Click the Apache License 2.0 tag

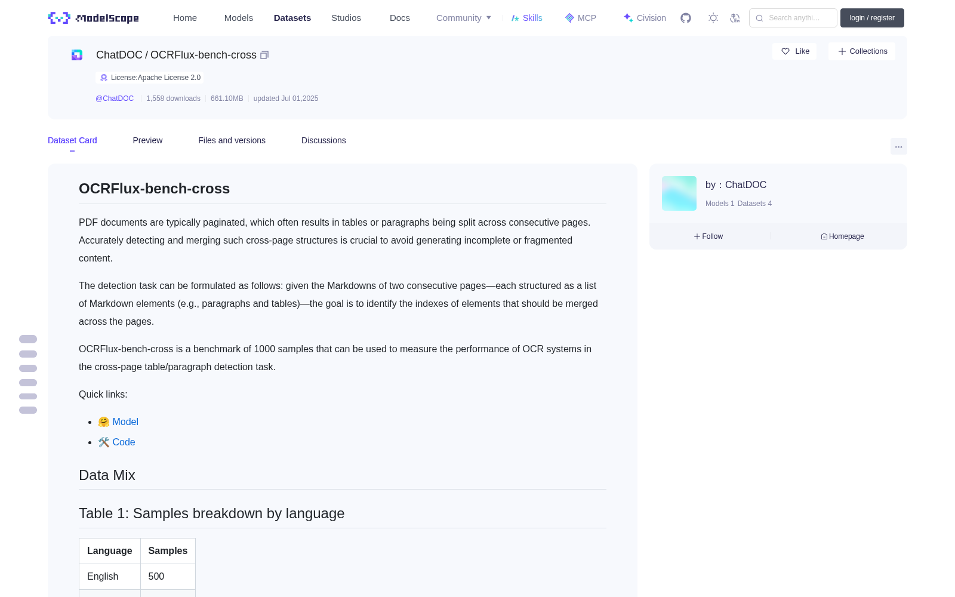(150, 78)
